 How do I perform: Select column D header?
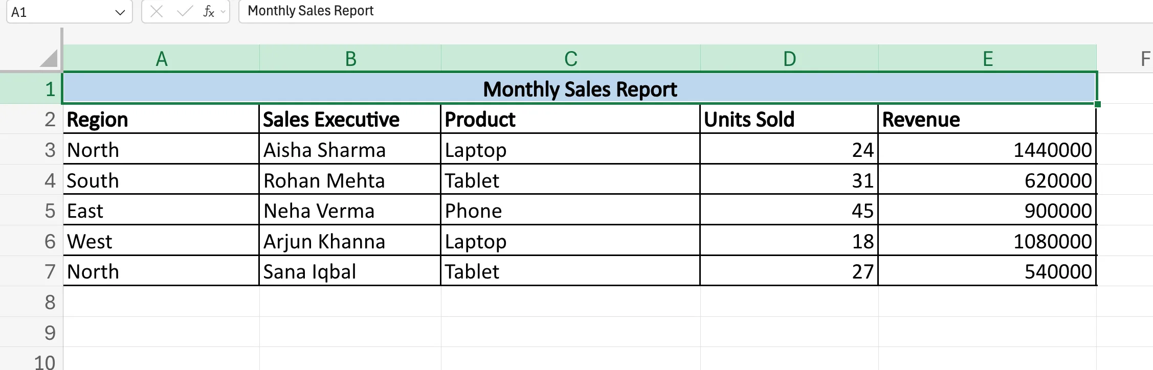(789, 59)
